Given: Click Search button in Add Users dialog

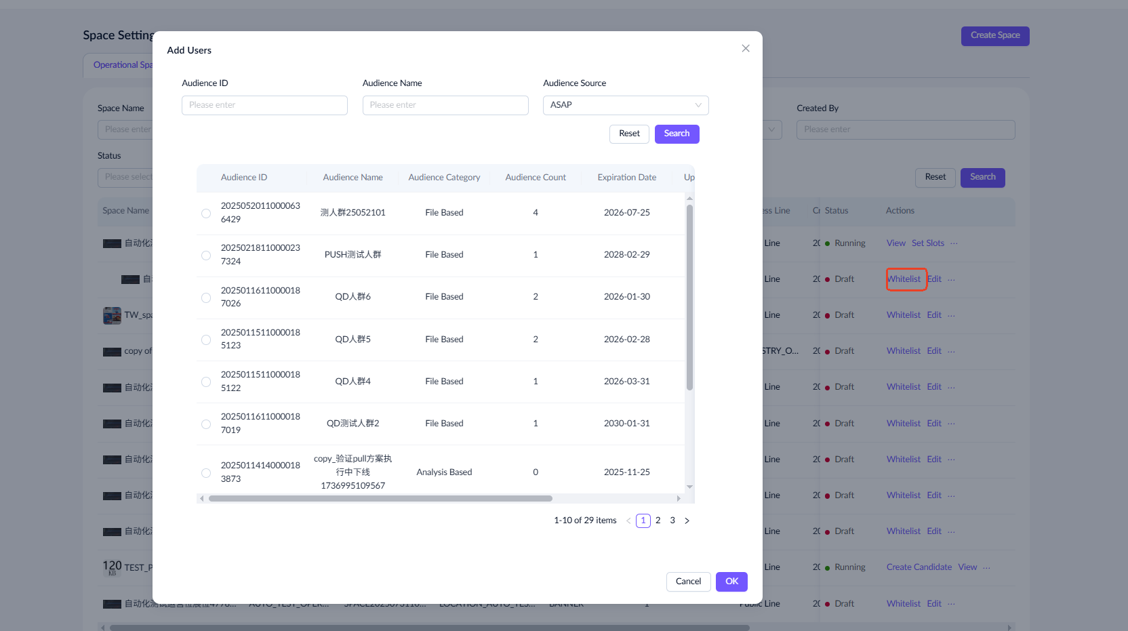Looking at the screenshot, I should pos(676,134).
